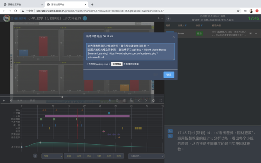The height and width of the screenshot is (163, 261).
Task: Click the evaluation comment text area
Action: [130, 51]
